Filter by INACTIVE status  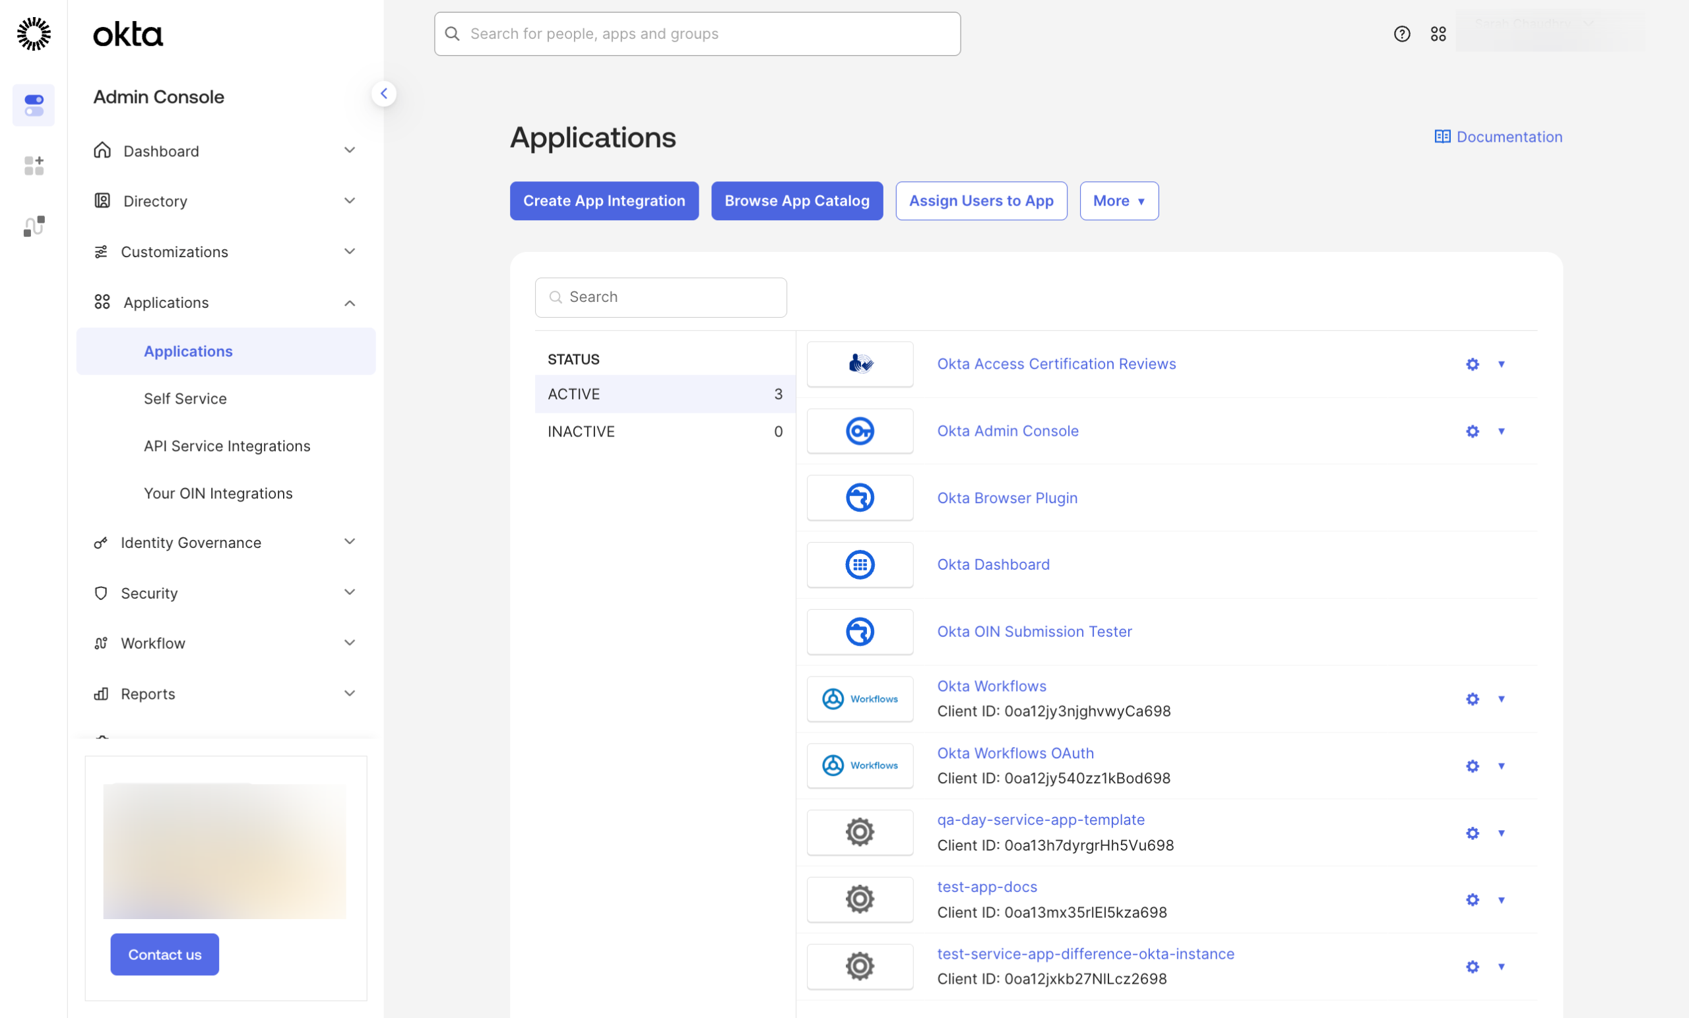tap(664, 432)
